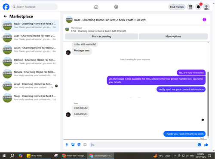Open the $750 Marketplace listing link
Viewport: 215px width, 159px height.
point(98,31)
